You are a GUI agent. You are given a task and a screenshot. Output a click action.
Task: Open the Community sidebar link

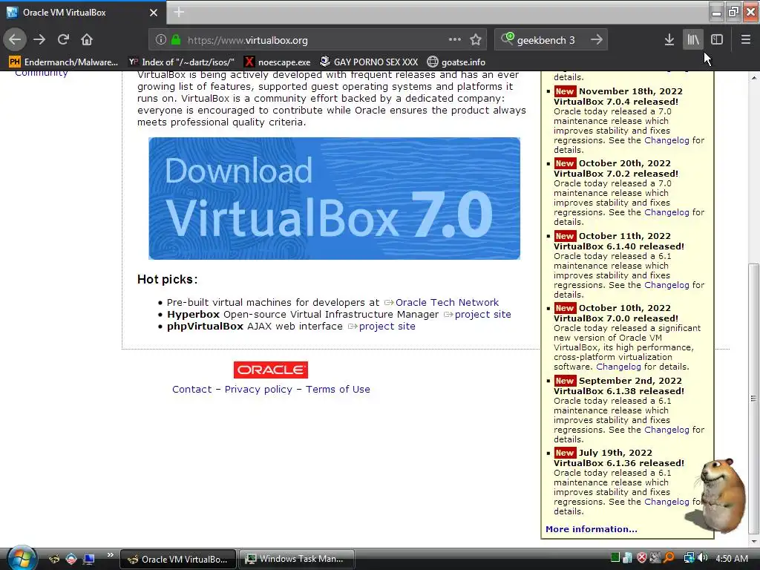pyautogui.click(x=42, y=73)
